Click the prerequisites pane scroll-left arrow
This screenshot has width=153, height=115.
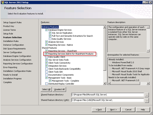point(109,83)
